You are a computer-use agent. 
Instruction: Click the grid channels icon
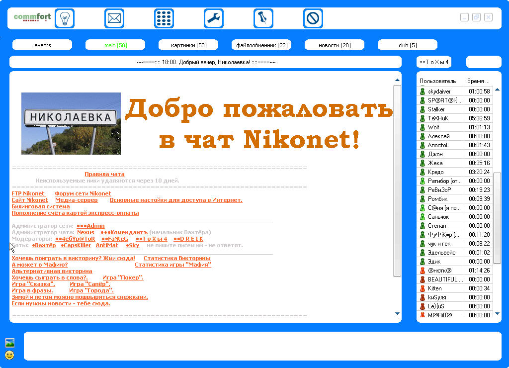point(164,18)
